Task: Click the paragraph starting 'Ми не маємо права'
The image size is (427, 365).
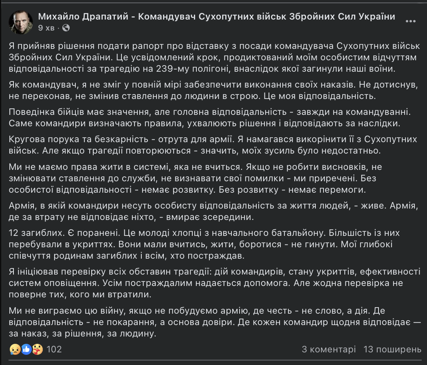Action: (195, 178)
